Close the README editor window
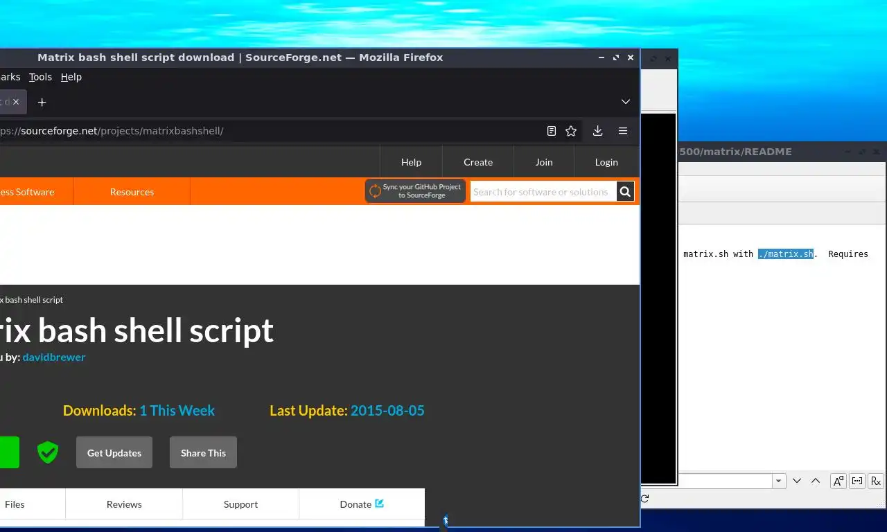This screenshot has height=532, width=887. click(877, 151)
